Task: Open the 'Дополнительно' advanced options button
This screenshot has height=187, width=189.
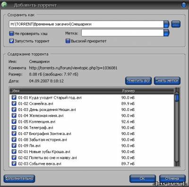Action: click(x=19, y=178)
